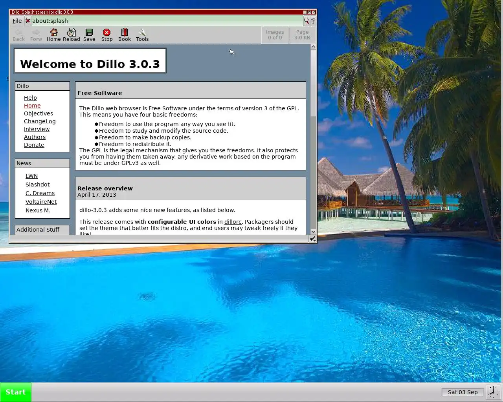Save the page with the Save icon
The width and height of the screenshot is (503, 402).
[x=89, y=35]
